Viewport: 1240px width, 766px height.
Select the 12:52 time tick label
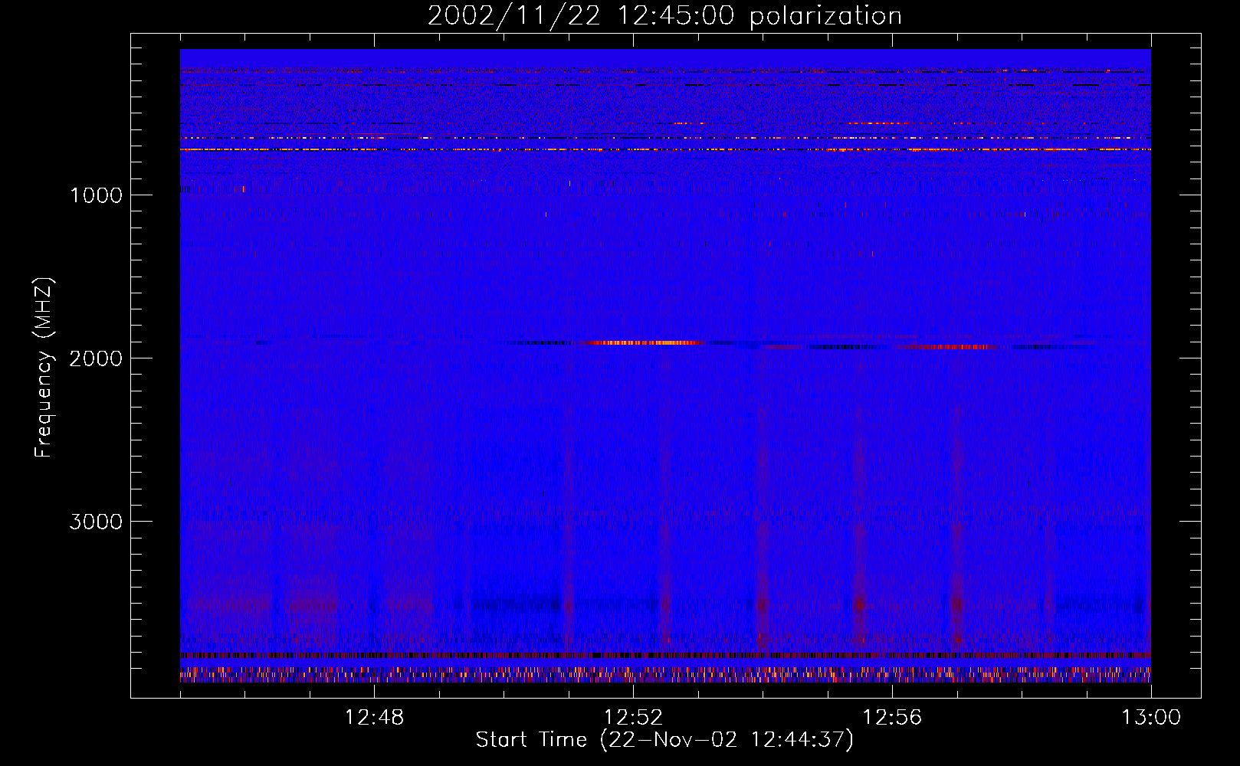click(x=633, y=718)
